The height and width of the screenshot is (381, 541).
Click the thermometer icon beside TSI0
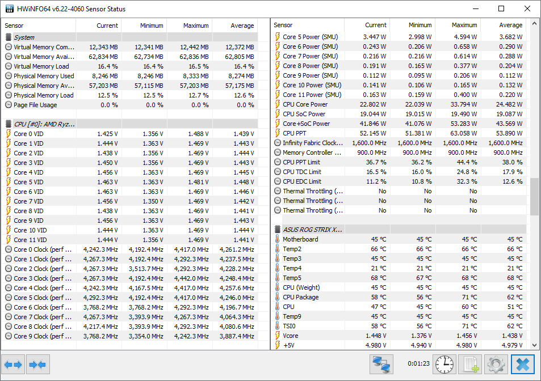(x=278, y=326)
